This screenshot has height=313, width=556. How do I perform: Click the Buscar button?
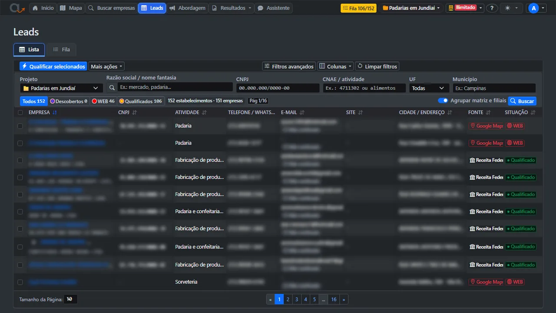pyautogui.click(x=522, y=101)
